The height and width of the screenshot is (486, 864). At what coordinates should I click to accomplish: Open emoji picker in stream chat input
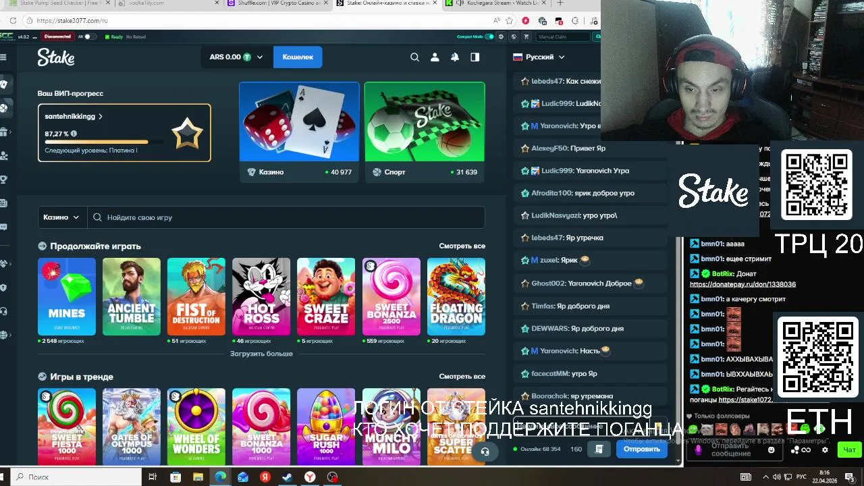[x=772, y=450]
